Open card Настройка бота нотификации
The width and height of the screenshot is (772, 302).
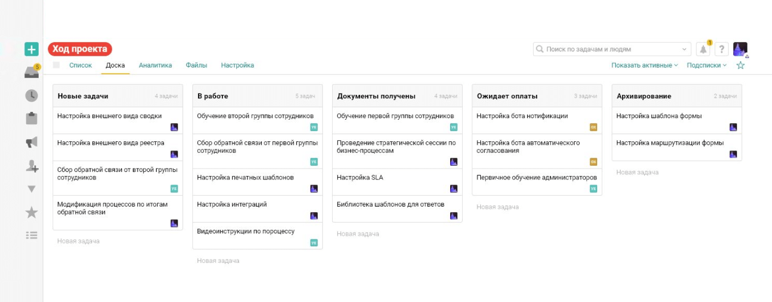pyautogui.click(x=537, y=120)
